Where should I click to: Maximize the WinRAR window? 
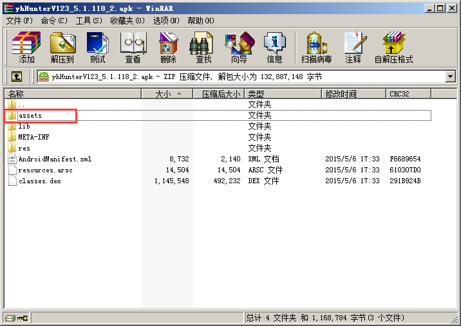pos(440,8)
